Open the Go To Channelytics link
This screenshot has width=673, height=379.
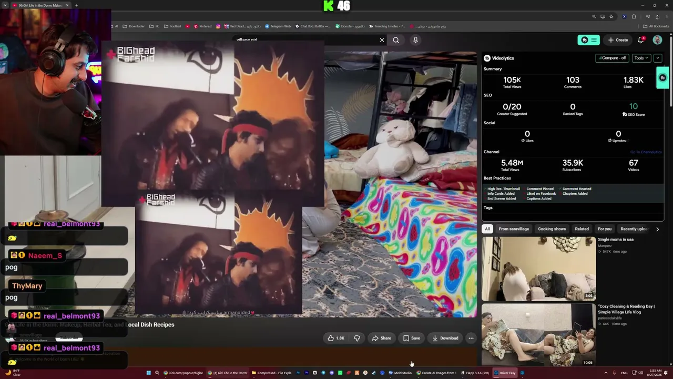[x=646, y=152]
